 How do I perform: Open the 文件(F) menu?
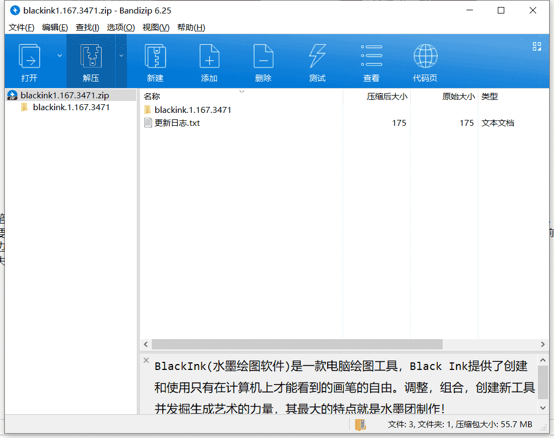(22, 28)
